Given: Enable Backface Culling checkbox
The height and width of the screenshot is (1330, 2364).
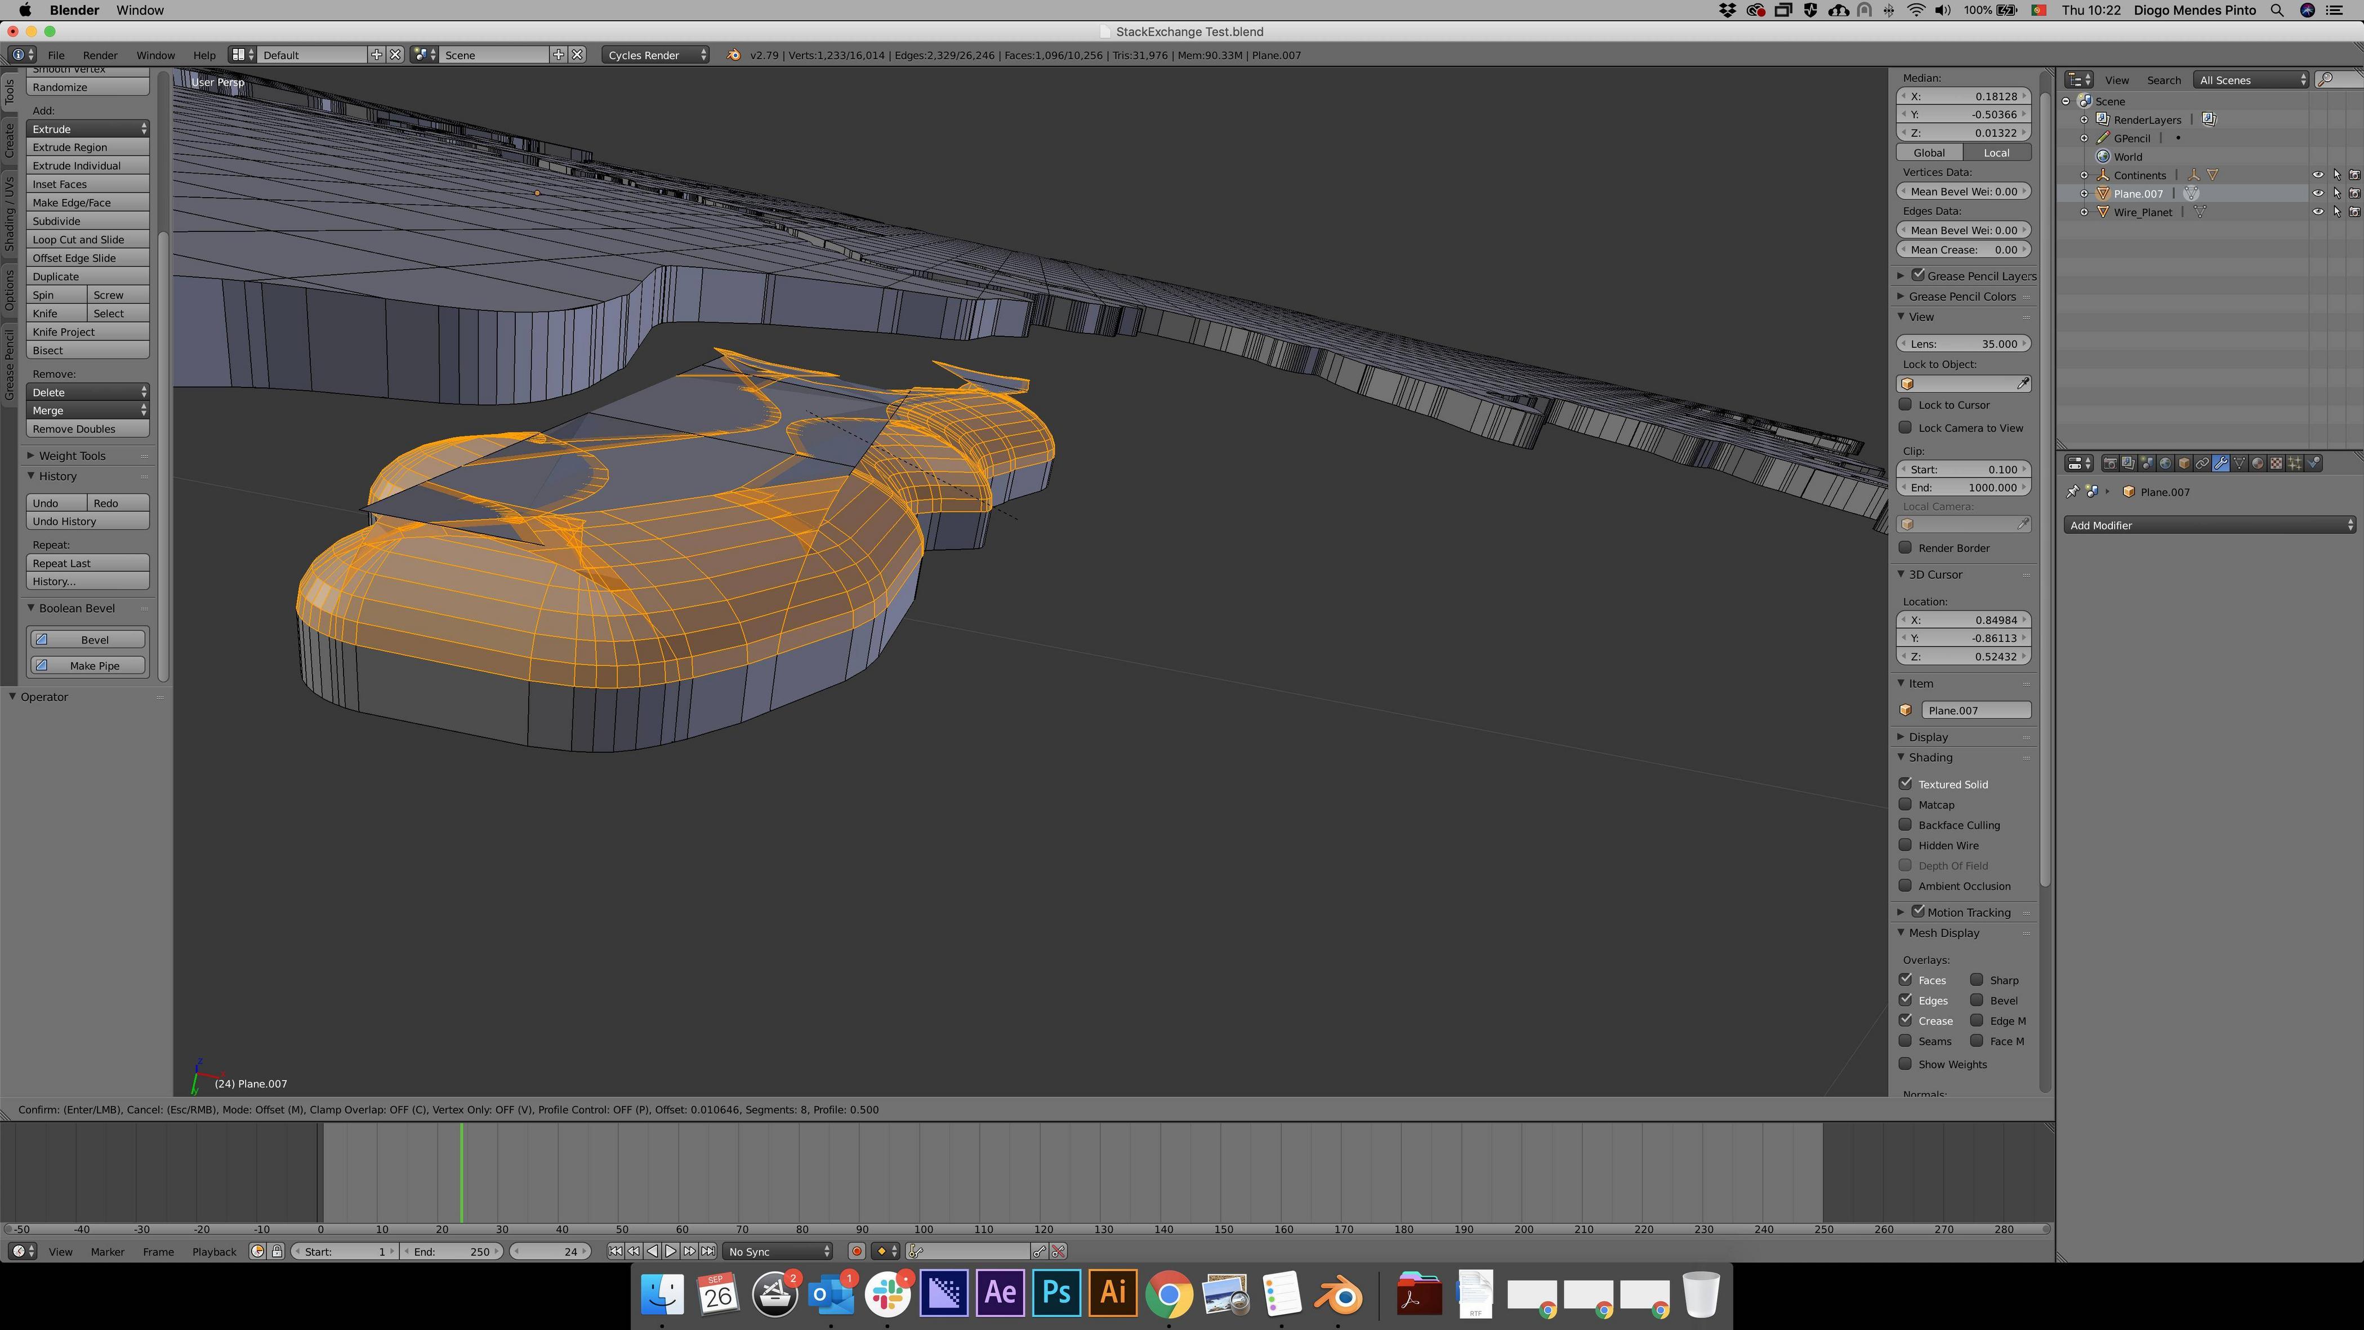Looking at the screenshot, I should (1906, 825).
